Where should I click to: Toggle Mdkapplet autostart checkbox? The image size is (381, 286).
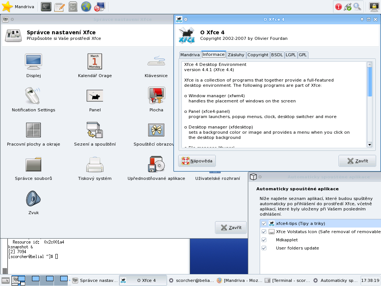tap(264, 240)
